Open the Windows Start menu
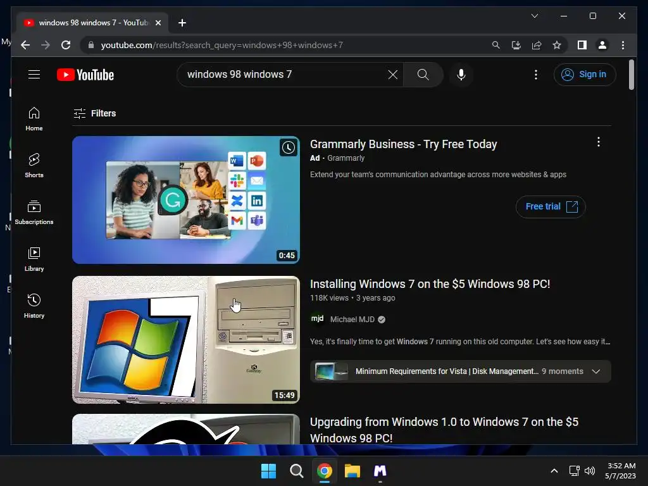 [x=268, y=471]
